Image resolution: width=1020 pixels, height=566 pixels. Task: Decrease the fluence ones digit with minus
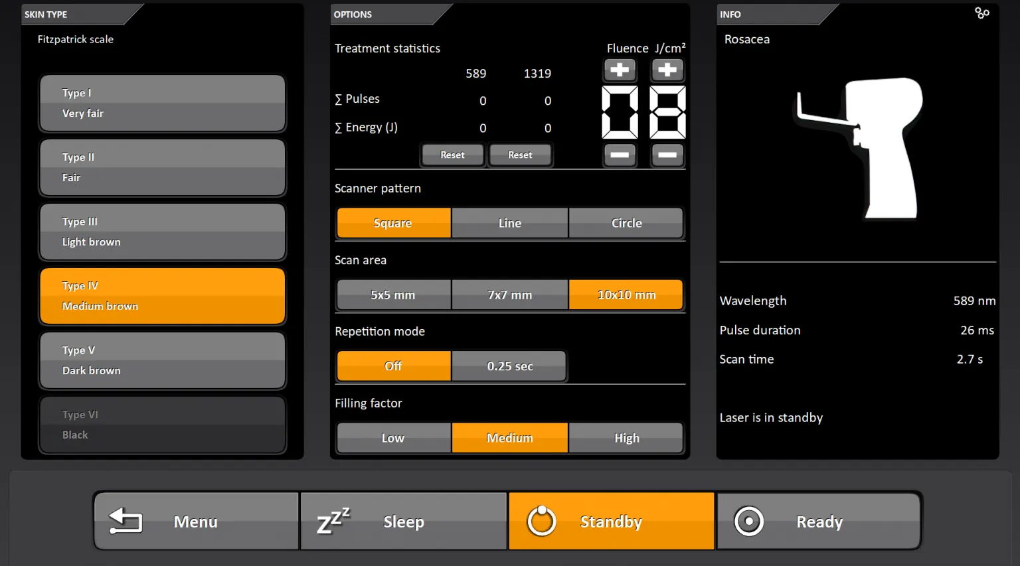click(x=667, y=155)
